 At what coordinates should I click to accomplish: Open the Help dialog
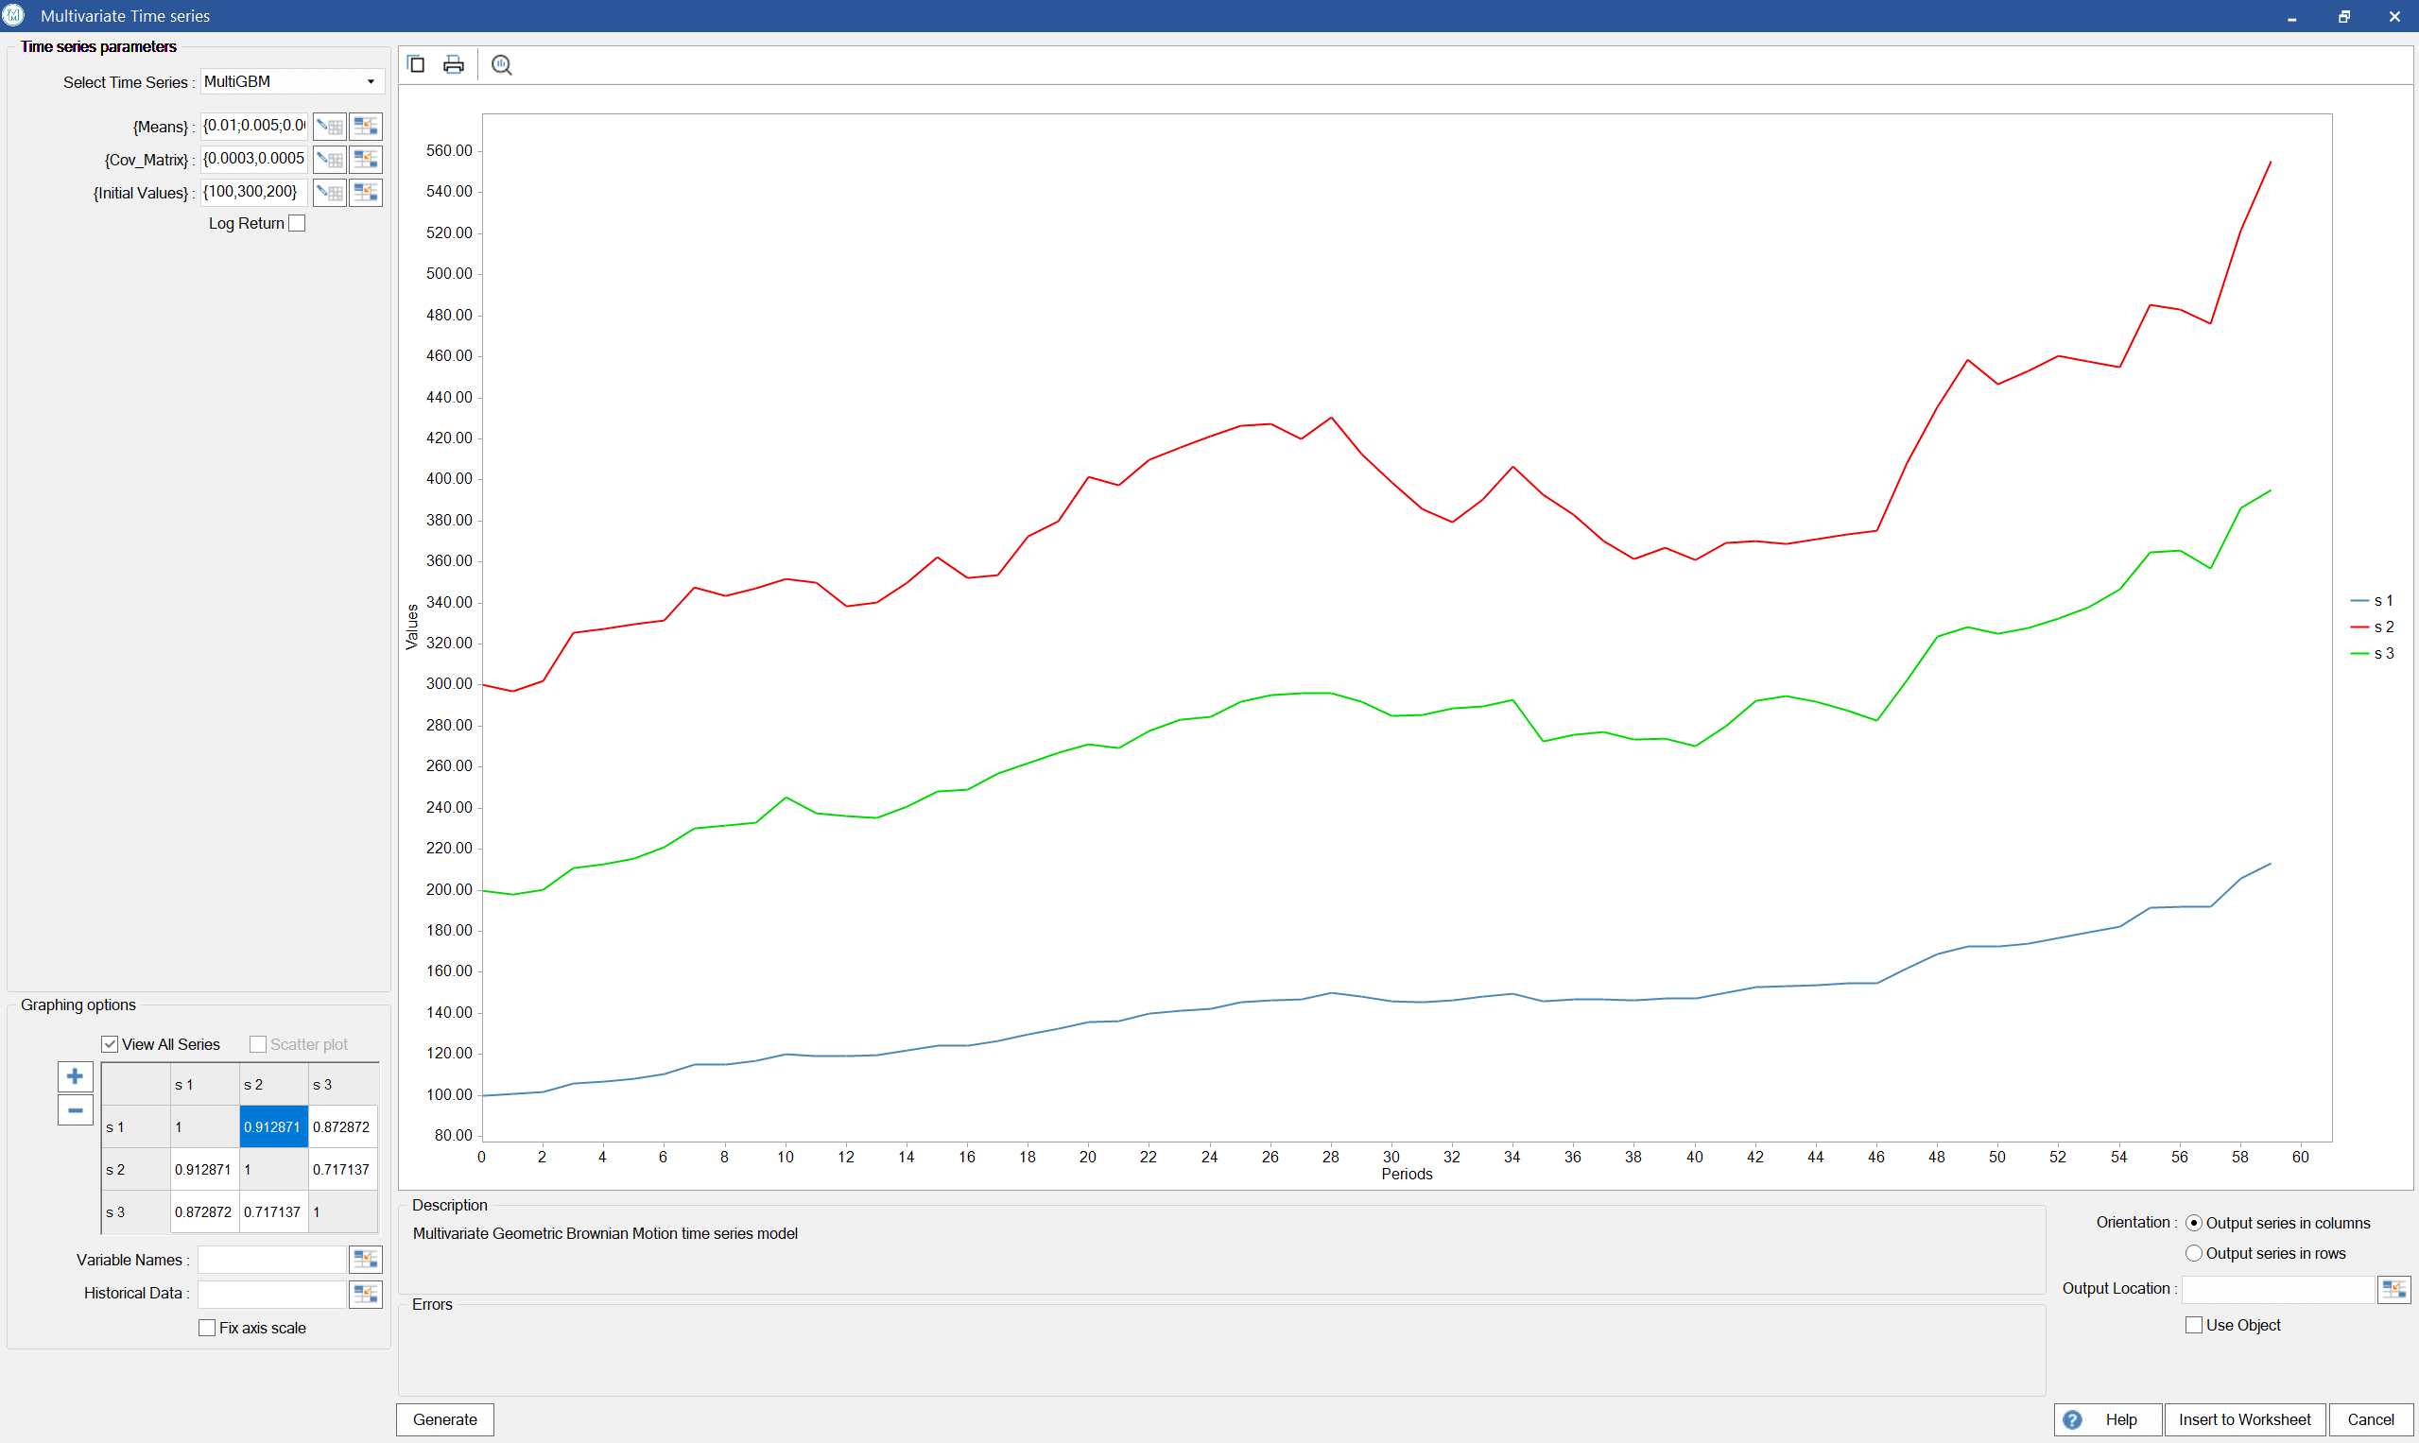coord(2108,1419)
